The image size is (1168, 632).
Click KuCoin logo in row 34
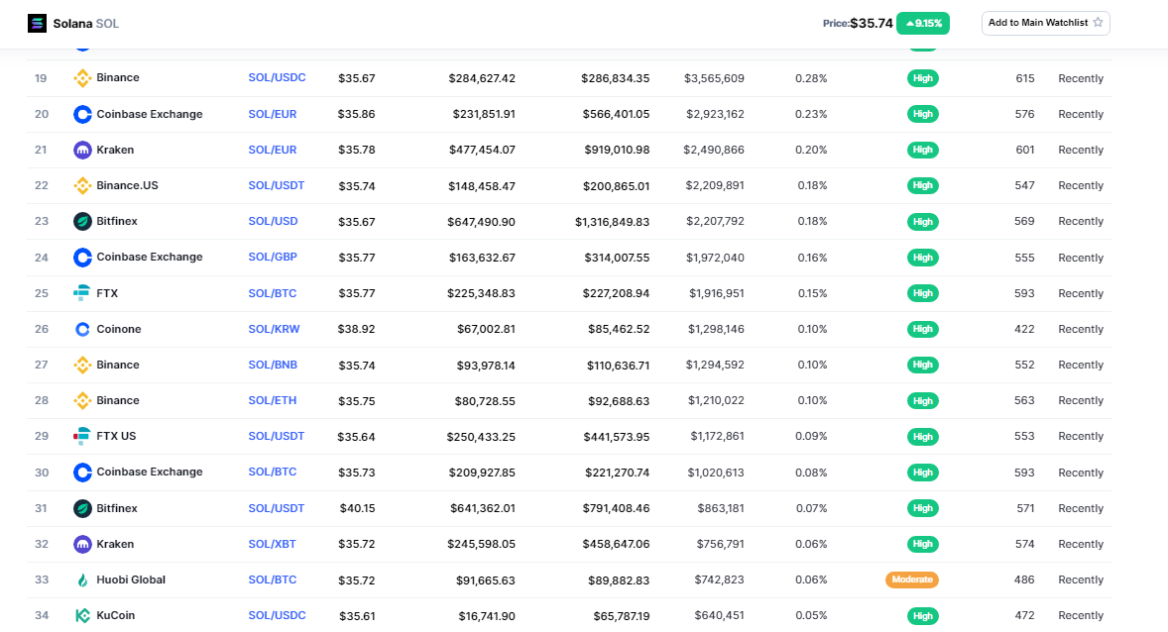82,615
